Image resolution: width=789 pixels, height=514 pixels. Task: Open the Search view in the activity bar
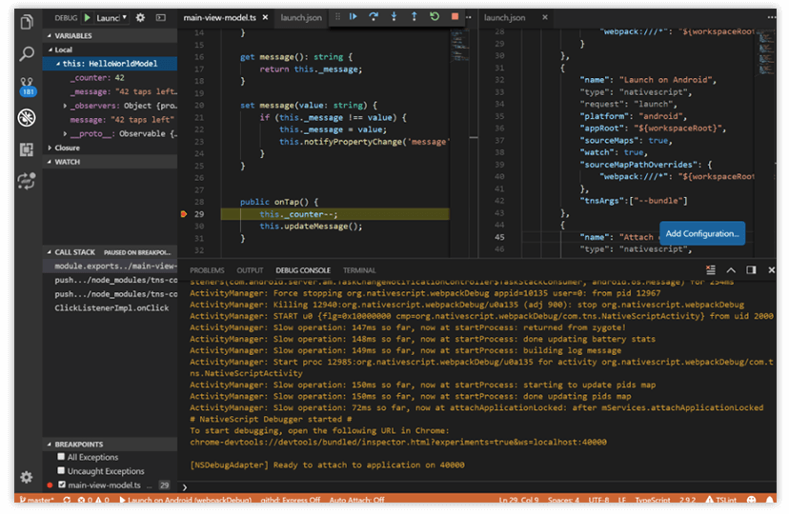pos(27,53)
